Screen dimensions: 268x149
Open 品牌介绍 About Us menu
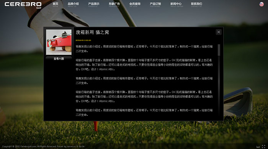click(73, 5)
